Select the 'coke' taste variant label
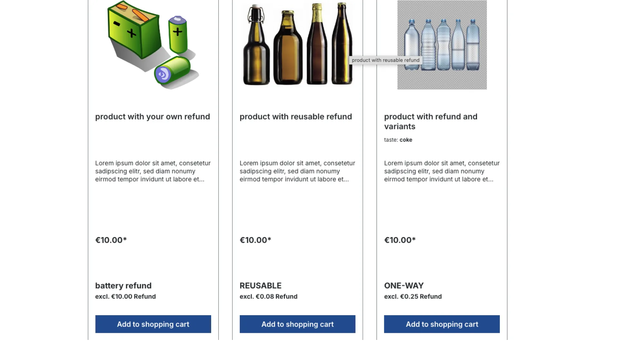 click(x=406, y=140)
